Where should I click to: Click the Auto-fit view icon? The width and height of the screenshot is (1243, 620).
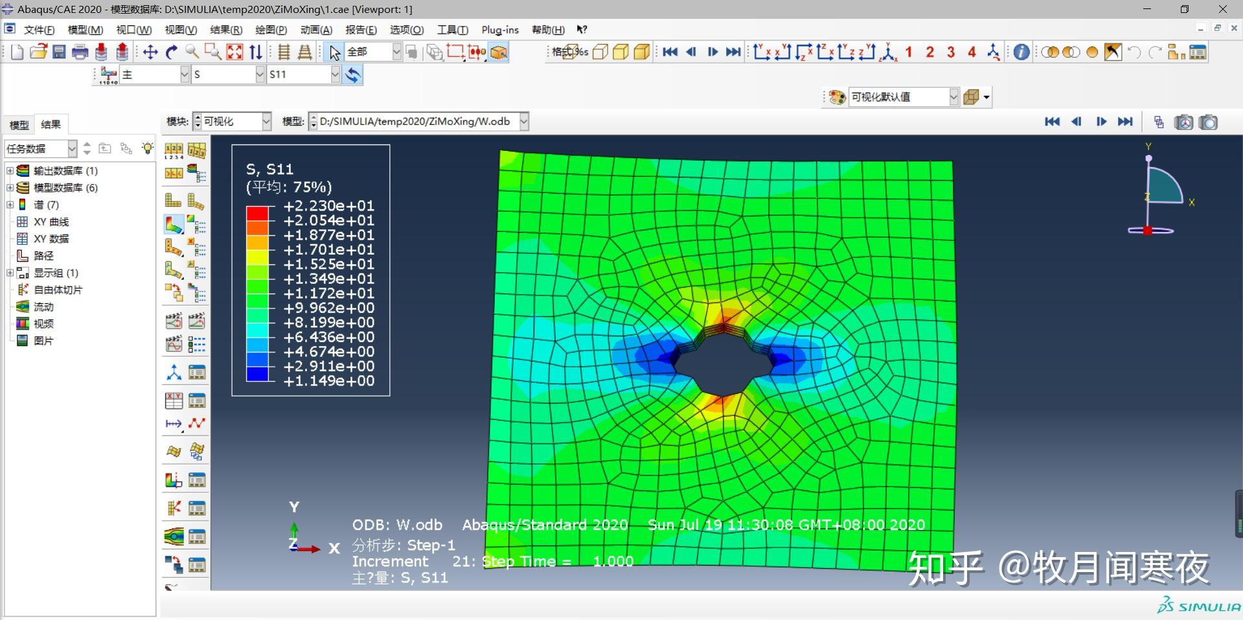pyautogui.click(x=234, y=52)
